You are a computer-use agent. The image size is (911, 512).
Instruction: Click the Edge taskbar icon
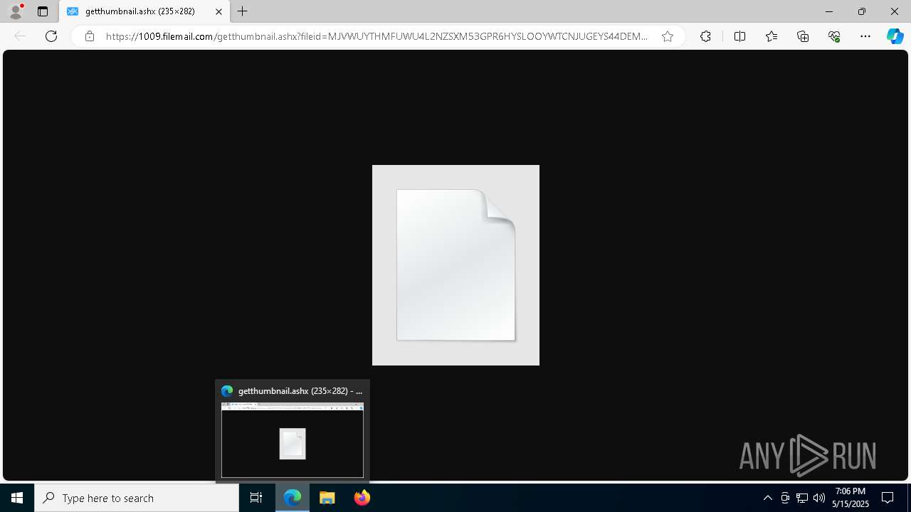pyautogui.click(x=293, y=498)
